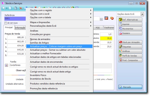
Task: Open the Dossiers button
Action: [130, 33]
